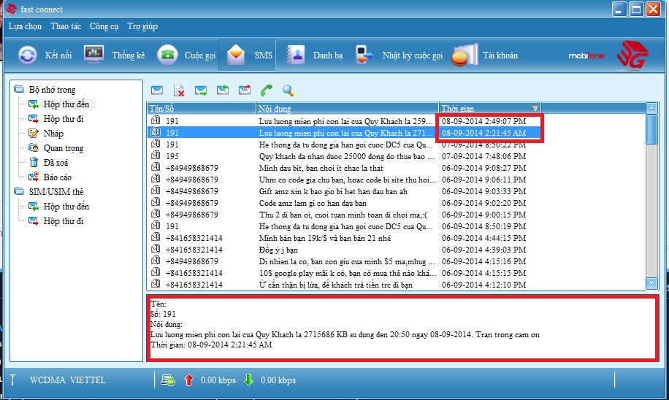Click the new message envelope icon
Image resolution: width=669 pixels, height=400 pixels.
[x=157, y=91]
